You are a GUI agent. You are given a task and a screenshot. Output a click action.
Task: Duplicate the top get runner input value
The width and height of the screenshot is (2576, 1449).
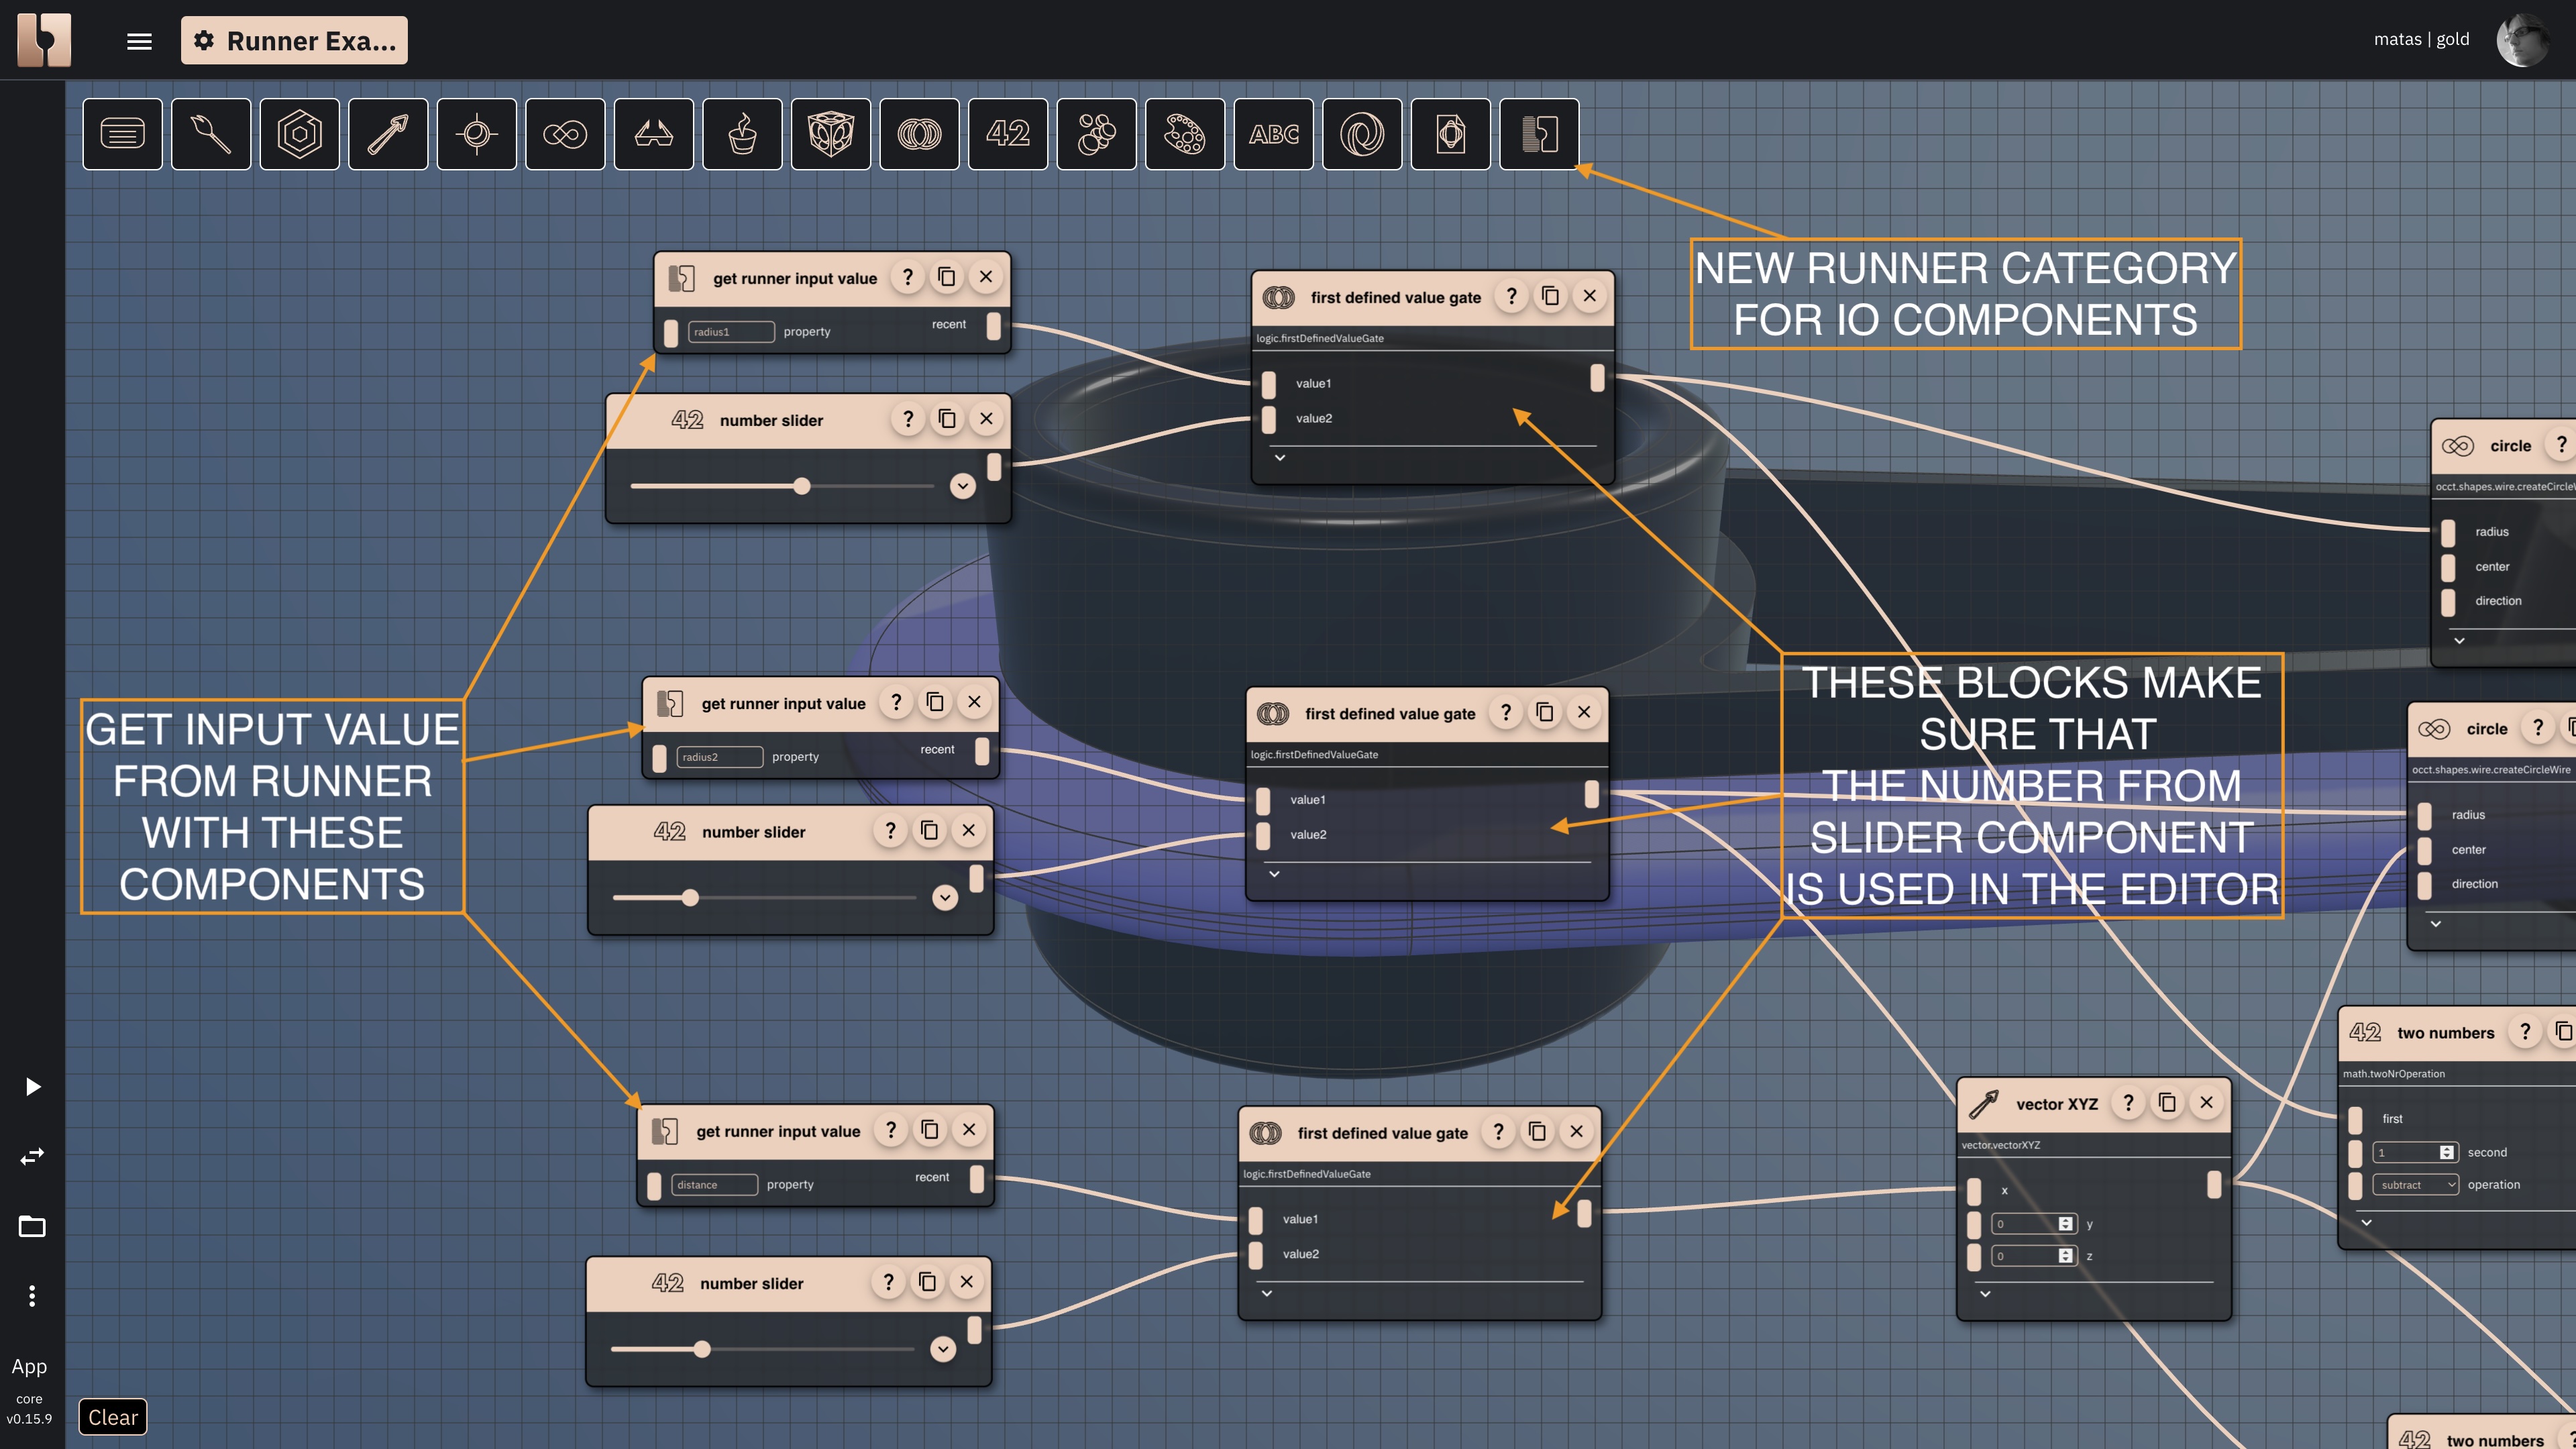click(x=946, y=277)
